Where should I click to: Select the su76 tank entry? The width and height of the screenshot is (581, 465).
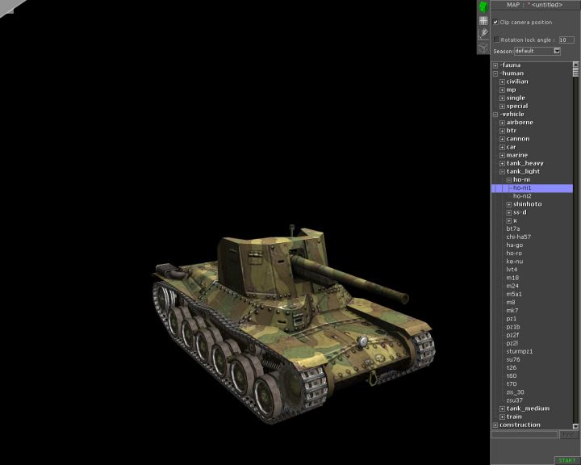coord(514,359)
